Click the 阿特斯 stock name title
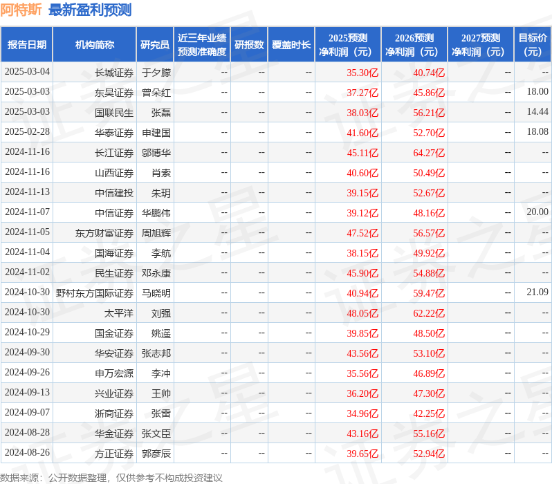552x484 pixels. (21, 10)
